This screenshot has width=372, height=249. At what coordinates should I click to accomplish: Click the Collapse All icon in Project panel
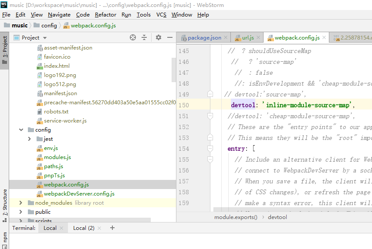click(x=144, y=37)
